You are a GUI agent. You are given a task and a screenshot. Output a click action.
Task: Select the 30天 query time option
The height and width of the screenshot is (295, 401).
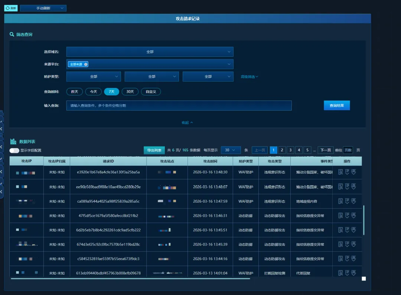tap(130, 92)
